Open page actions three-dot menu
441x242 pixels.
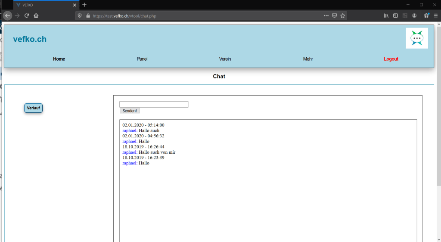pyautogui.click(x=326, y=16)
